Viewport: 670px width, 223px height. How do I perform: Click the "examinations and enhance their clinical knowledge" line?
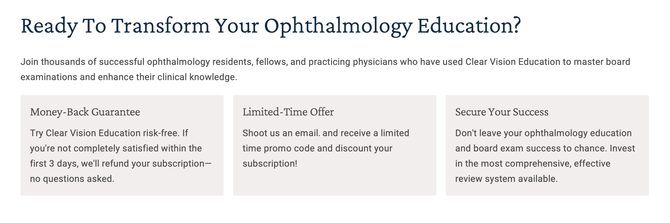coord(129,77)
